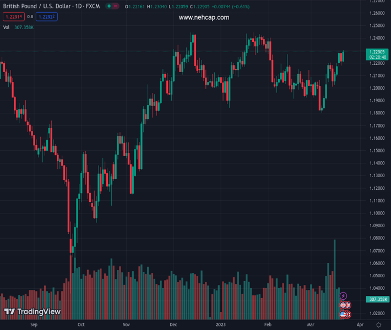The height and width of the screenshot is (330, 391).
Task: Open chart settings gear icon
Action: [378, 324]
